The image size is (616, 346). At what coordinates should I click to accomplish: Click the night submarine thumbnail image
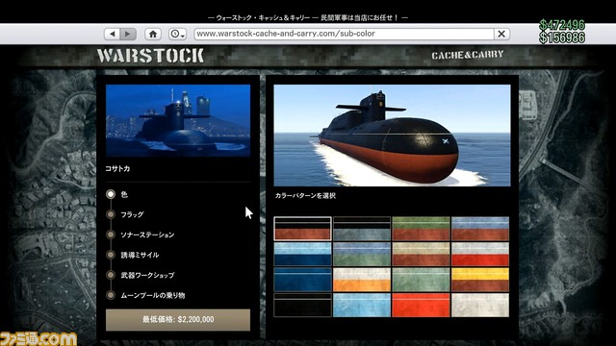[178, 121]
